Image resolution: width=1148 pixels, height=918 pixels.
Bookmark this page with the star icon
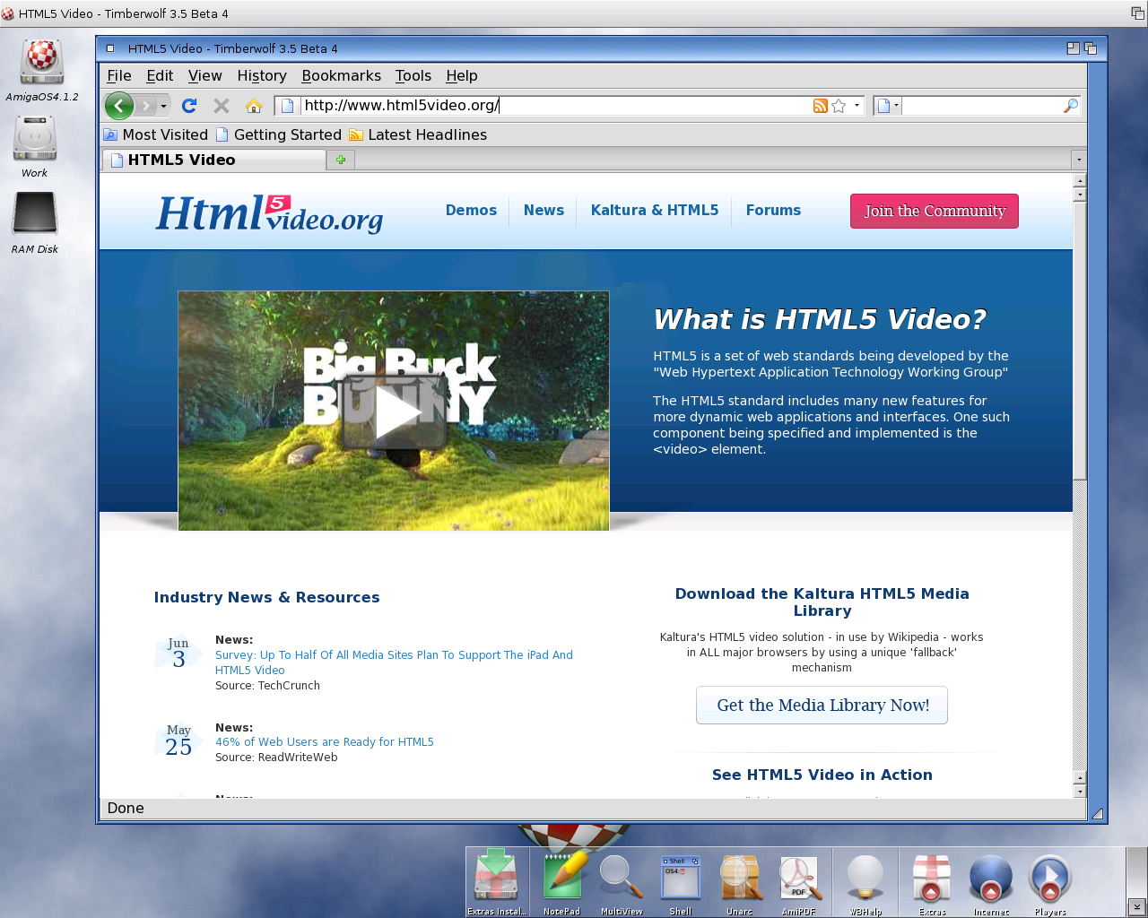coord(839,106)
